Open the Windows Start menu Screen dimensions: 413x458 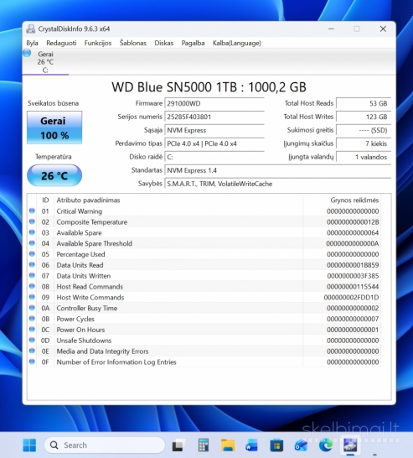tap(29, 445)
